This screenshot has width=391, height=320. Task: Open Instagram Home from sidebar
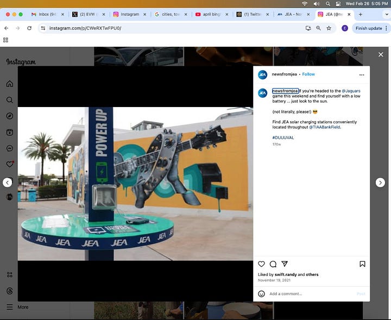[x=9, y=84]
